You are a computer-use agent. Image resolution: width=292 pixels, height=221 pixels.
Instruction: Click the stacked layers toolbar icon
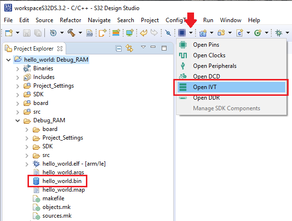click(x=116, y=33)
